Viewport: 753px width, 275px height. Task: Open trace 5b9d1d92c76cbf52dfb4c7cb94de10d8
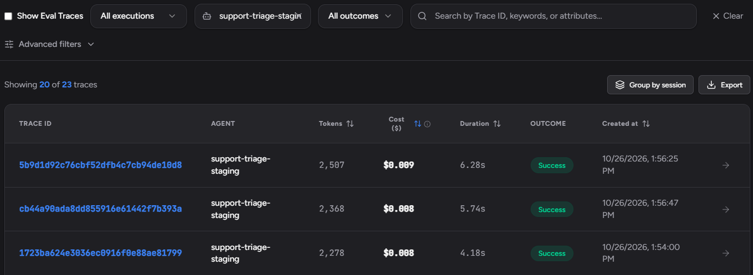click(x=100, y=165)
